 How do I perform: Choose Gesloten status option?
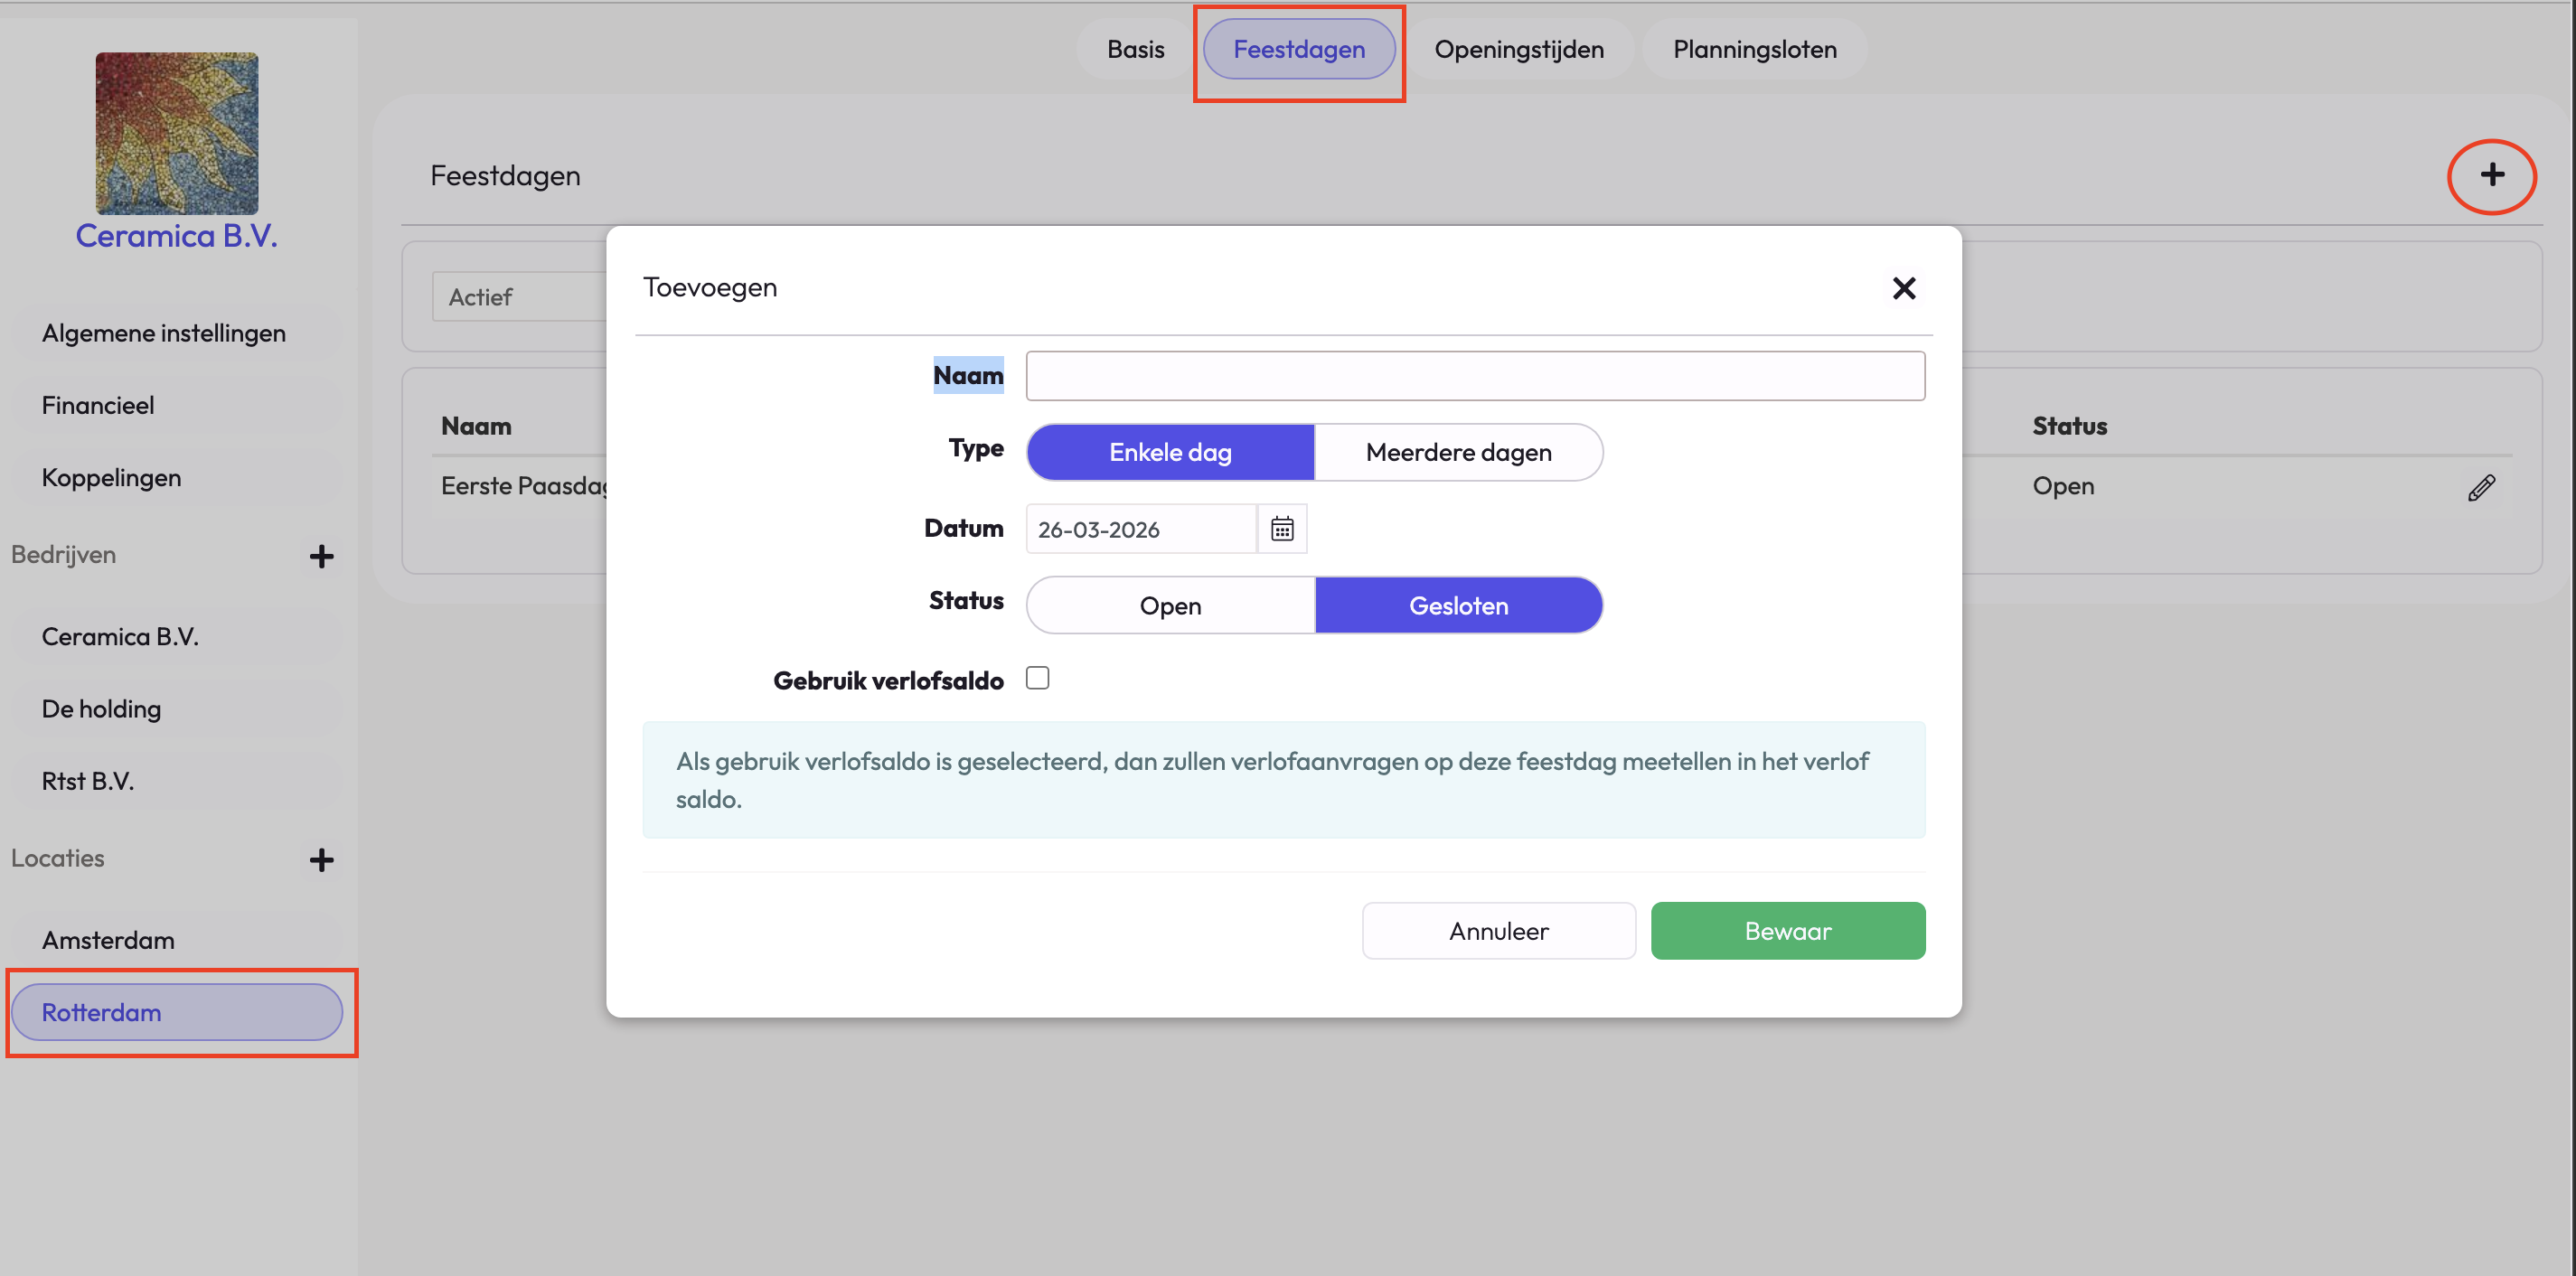[x=1458, y=605]
